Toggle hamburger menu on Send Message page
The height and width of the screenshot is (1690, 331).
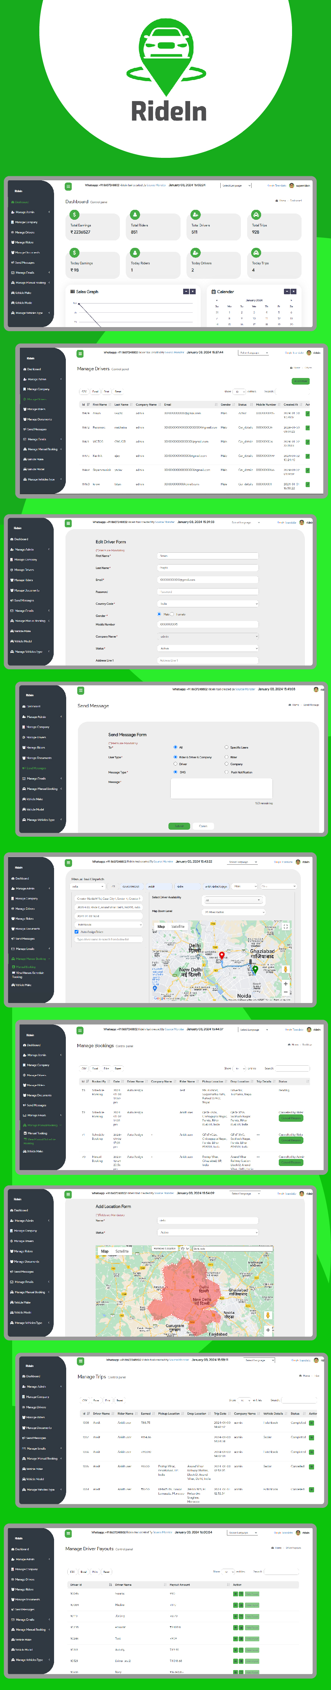pyautogui.click(x=81, y=690)
